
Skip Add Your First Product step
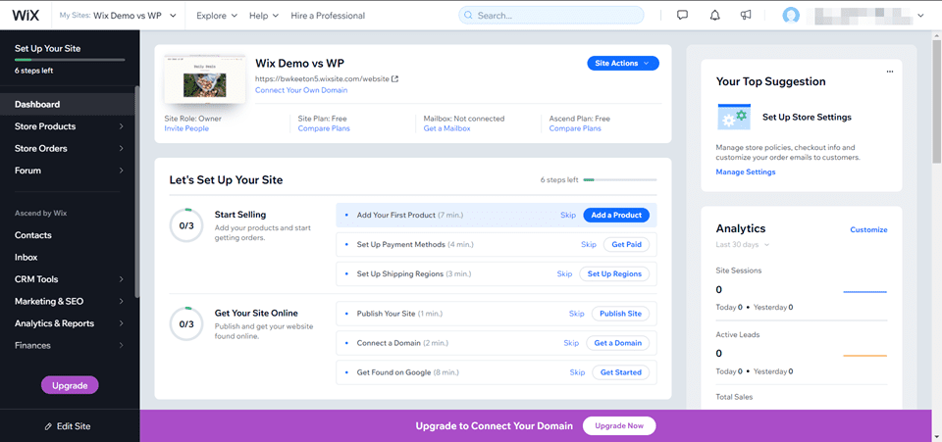[x=568, y=215]
